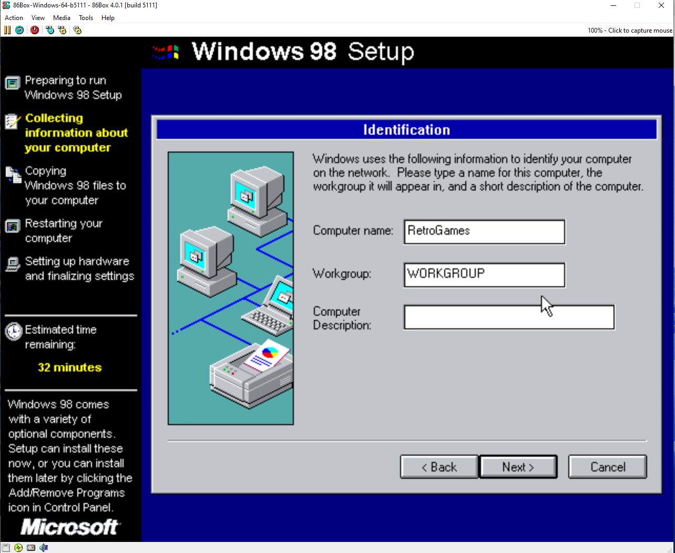Open the Tools menu
This screenshot has width=675, height=553.
[86, 18]
